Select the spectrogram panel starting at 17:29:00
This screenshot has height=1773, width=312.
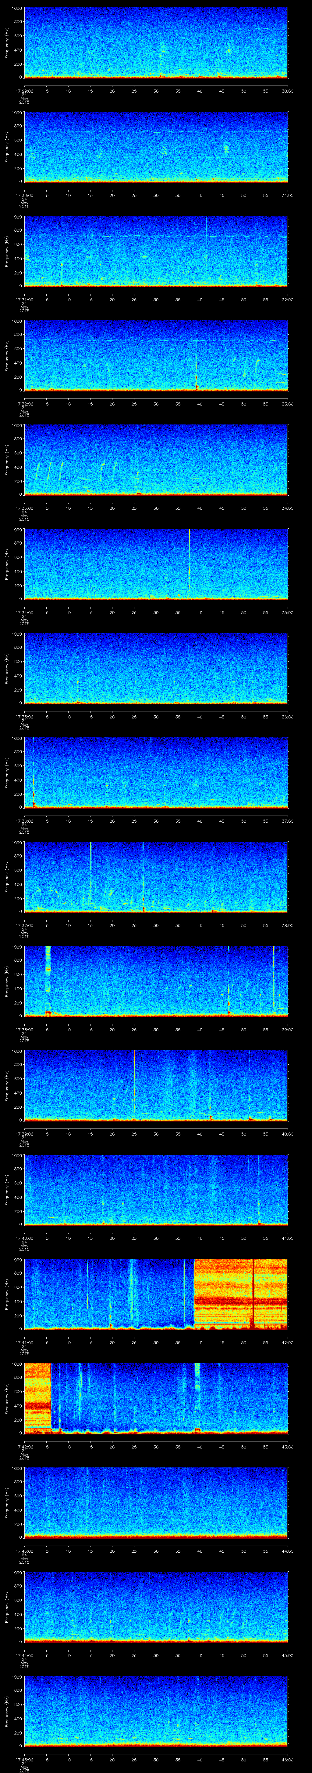pos(156,43)
